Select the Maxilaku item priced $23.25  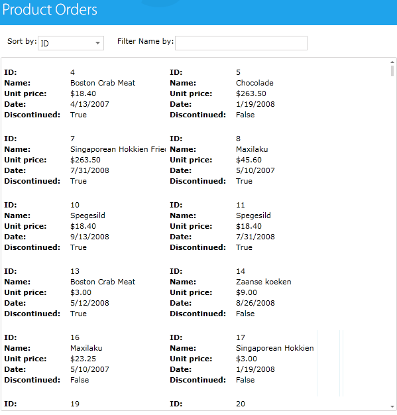tap(85, 359)
